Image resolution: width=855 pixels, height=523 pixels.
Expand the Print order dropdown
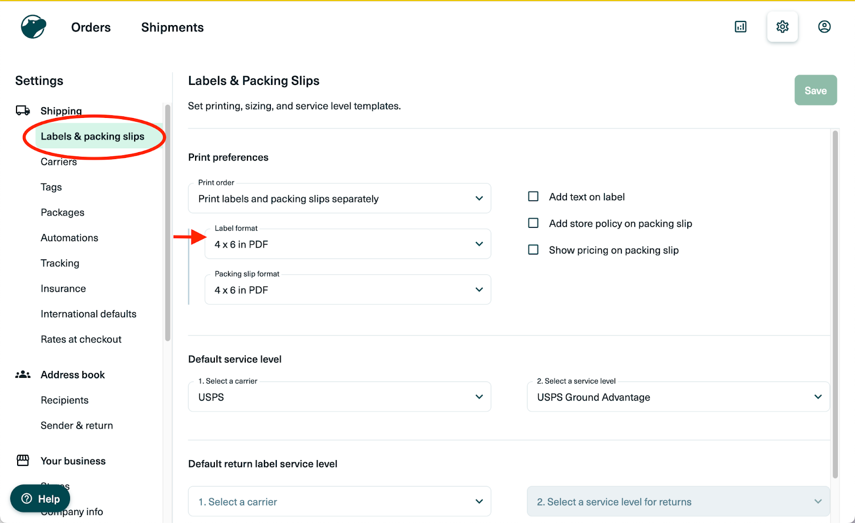[339, 199]
